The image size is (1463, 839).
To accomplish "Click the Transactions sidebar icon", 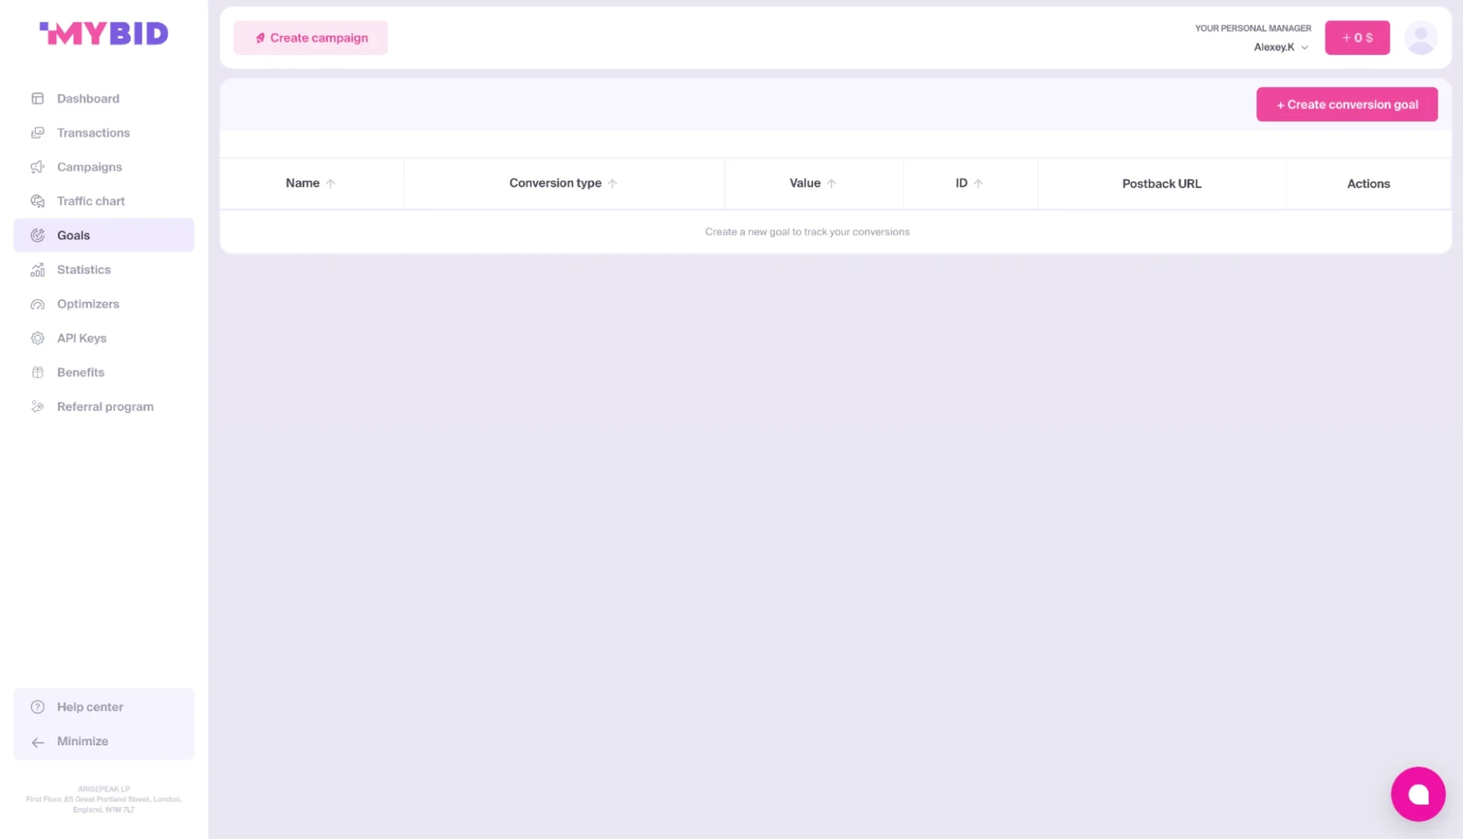I will tap(37, 133).
